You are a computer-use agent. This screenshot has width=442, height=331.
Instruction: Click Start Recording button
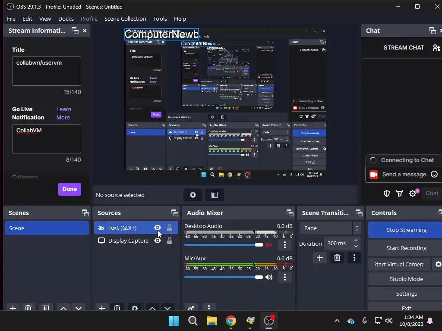point(407,248)
